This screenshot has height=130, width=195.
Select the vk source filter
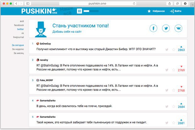[23, 33]
